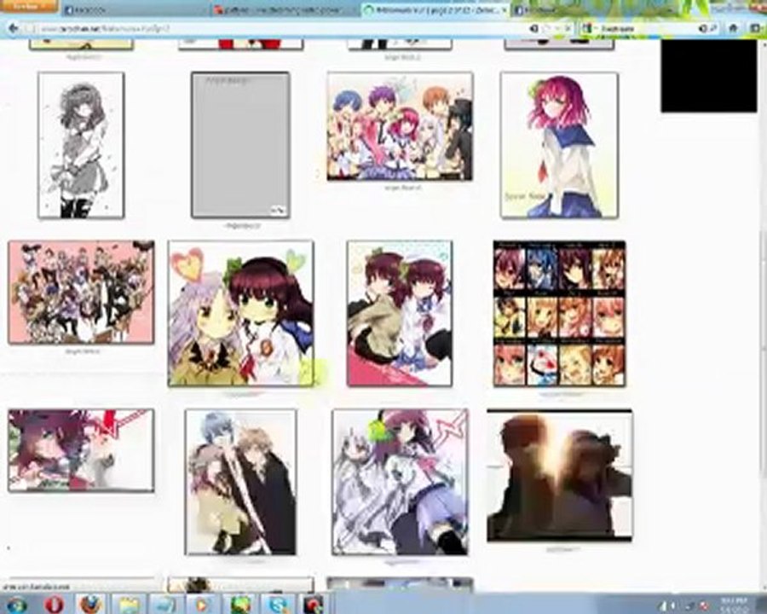
Task: Click the magnifier search icon
Action: (713, 28)
